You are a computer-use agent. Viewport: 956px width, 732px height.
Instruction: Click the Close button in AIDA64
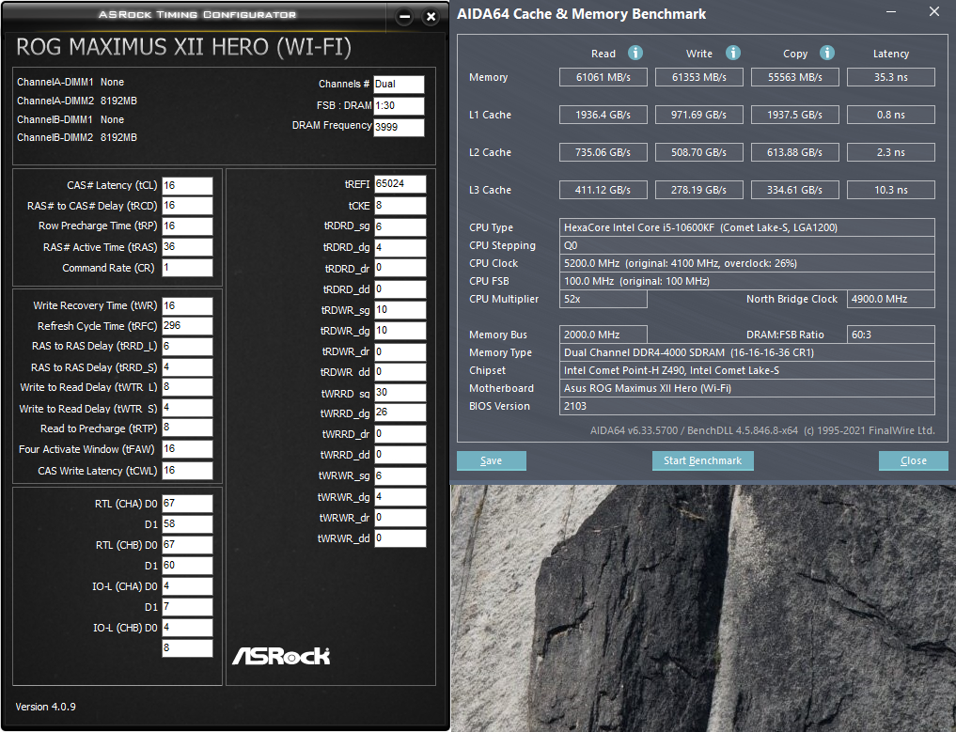click(x=914, y=460)
